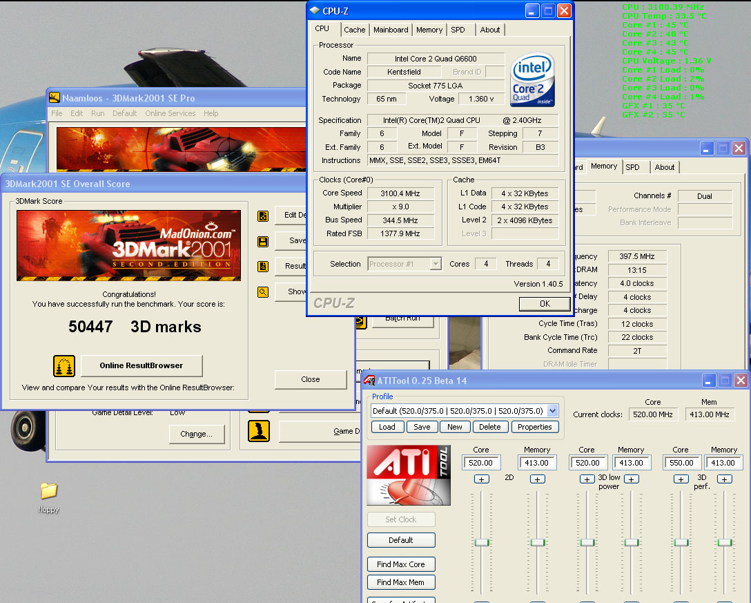Switch to the Cache tab in CPU-Z
The height and width of the screenshot is (603, 751).
click(354, 30)
